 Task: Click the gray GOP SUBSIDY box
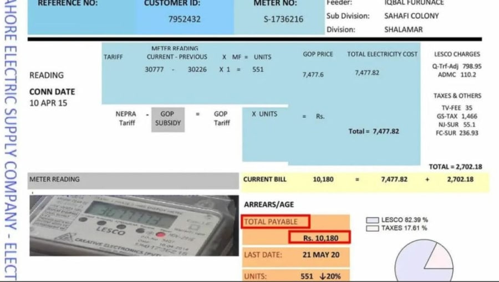coord(167,119)
